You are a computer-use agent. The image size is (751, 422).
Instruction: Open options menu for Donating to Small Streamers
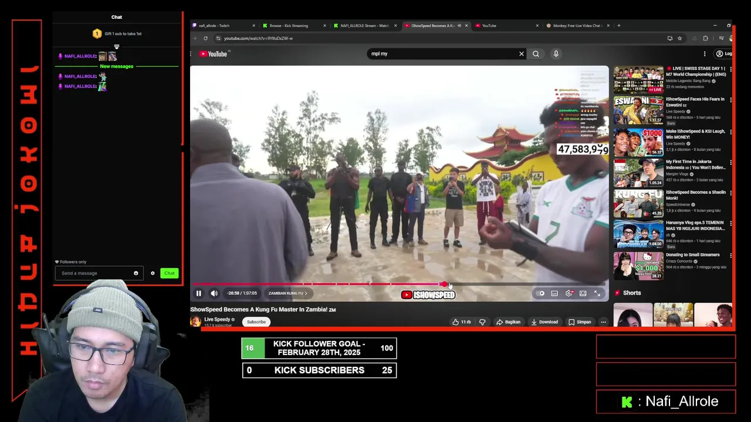pyautogui.click(x=730, y=256)
